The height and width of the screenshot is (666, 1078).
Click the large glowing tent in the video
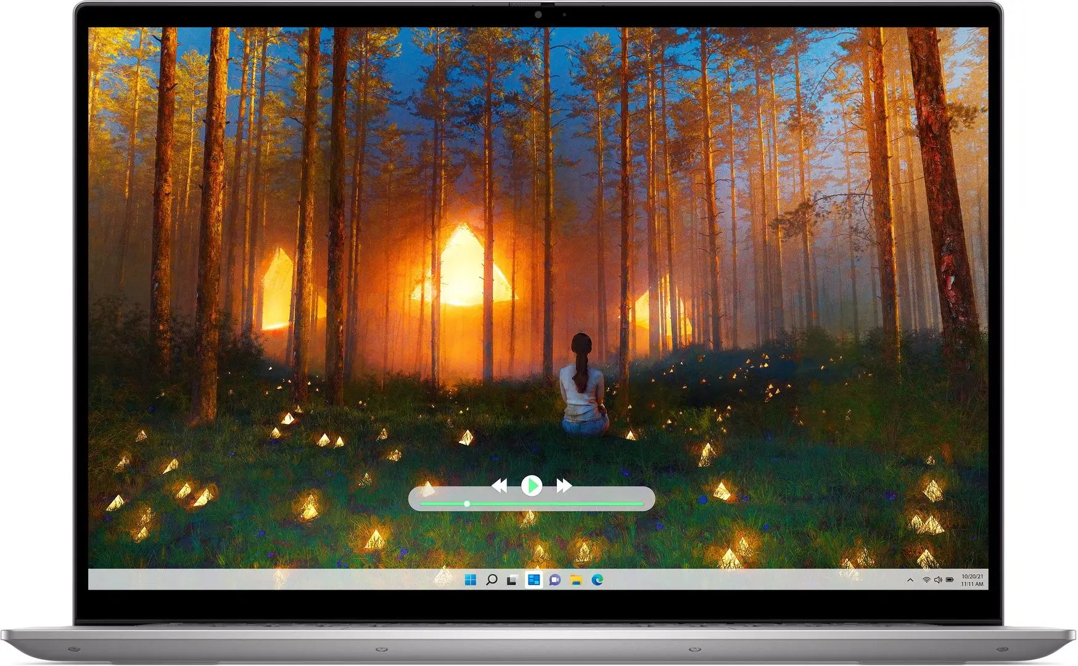pos(463,271)
